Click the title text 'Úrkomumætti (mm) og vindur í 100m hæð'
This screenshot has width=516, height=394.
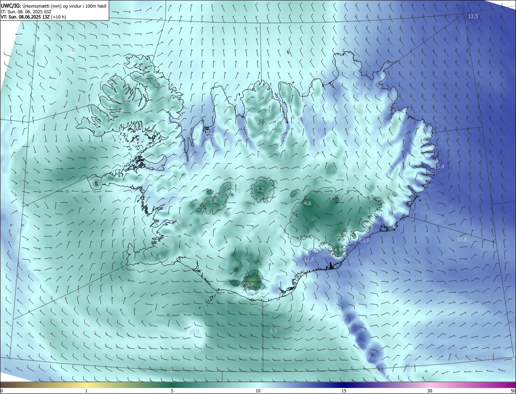[64, 6]
